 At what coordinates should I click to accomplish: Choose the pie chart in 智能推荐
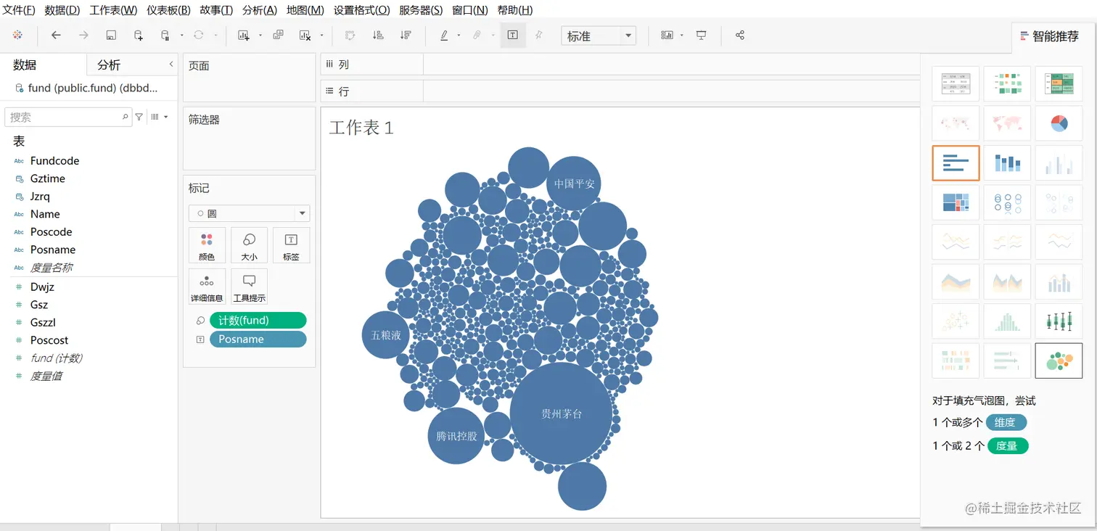point(1059,123)
